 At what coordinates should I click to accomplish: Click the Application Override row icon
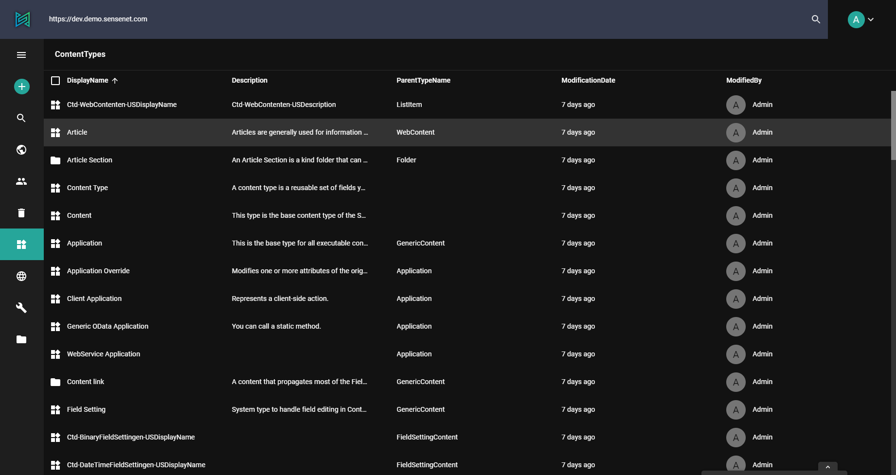[x=55, y=271]
